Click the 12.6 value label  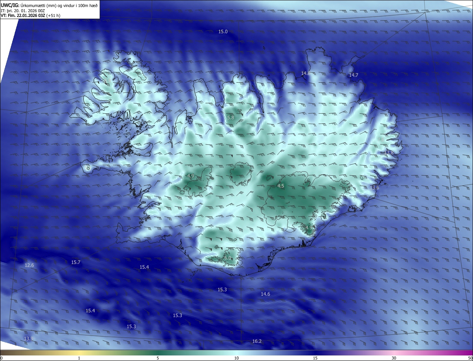pos(29,265)
